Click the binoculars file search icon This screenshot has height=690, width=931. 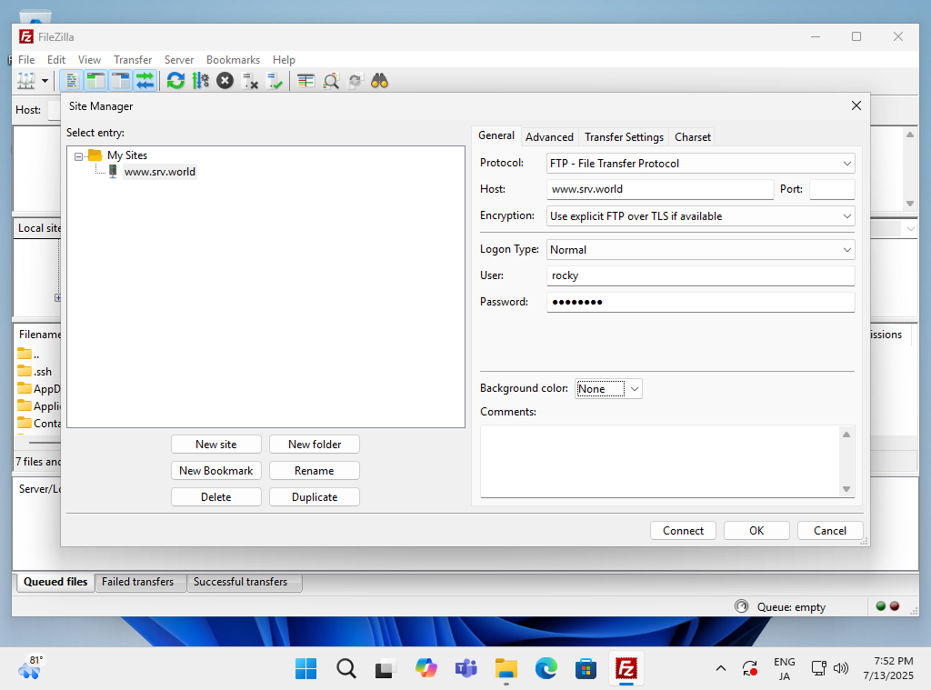click(379, 81)
